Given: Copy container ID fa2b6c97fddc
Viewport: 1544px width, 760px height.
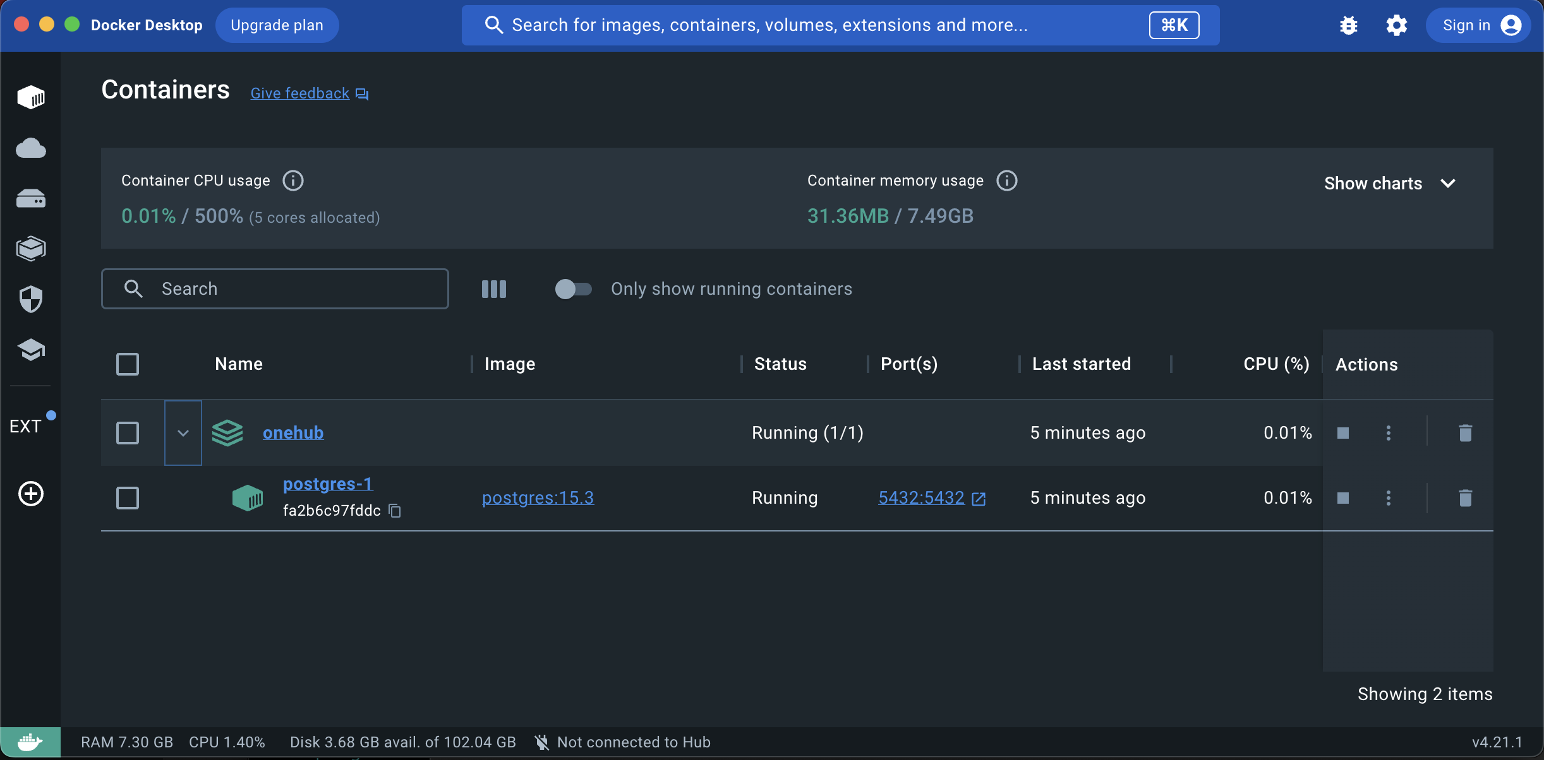Looking at the screenshot, I should pyautogui.click(x=395, y=511).
